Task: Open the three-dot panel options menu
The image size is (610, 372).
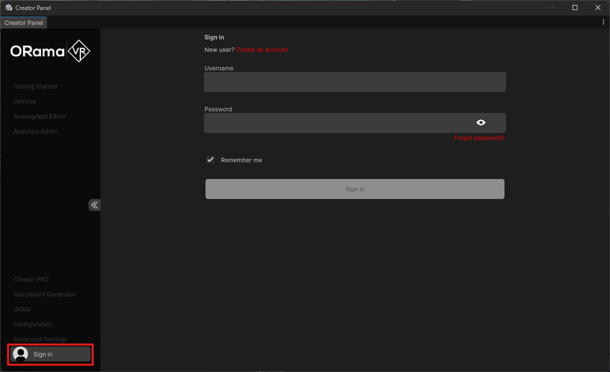Action: [603, 22]
